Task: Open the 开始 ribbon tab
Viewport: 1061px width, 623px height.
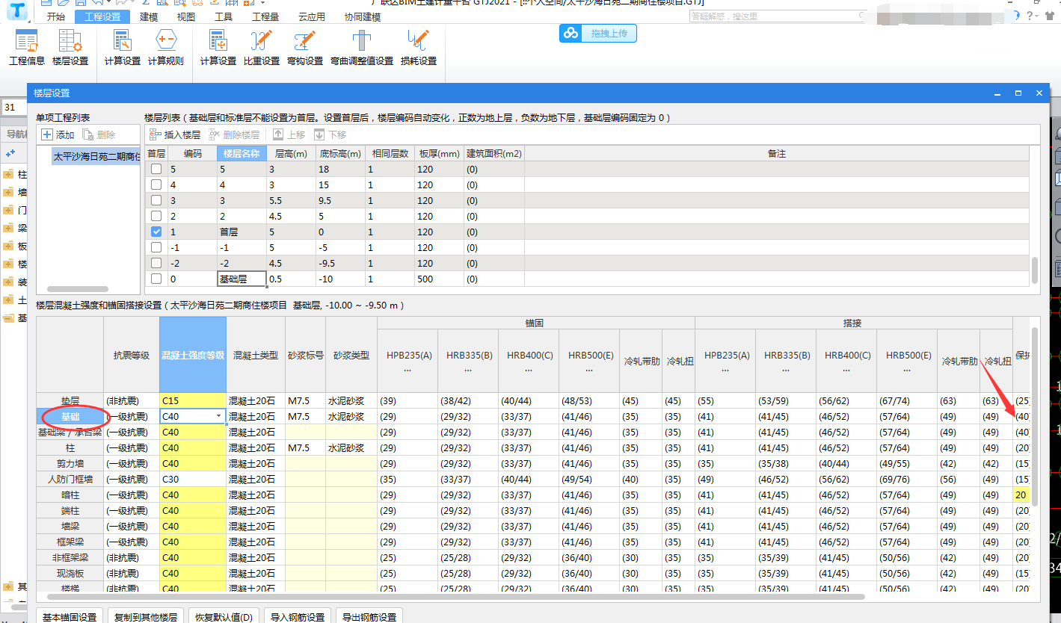Action: pos(55,16)
